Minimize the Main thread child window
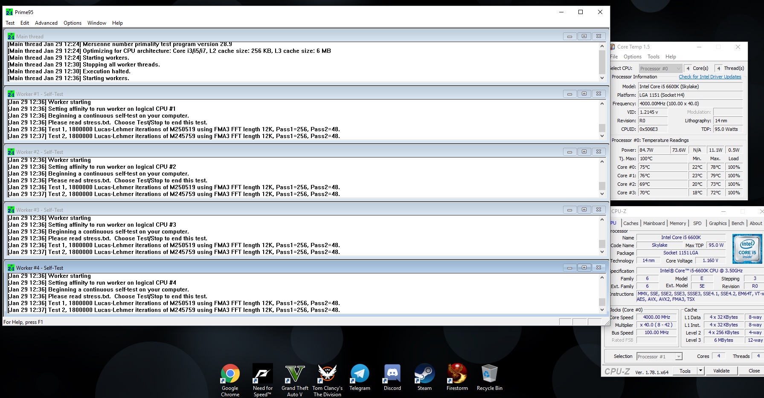This screenshot has height=398, width=764. [569, 36]
